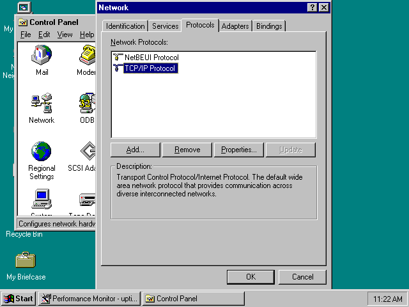
Task: Open the Tape Devices icon in Control Panel
Action: click(88, 200)
